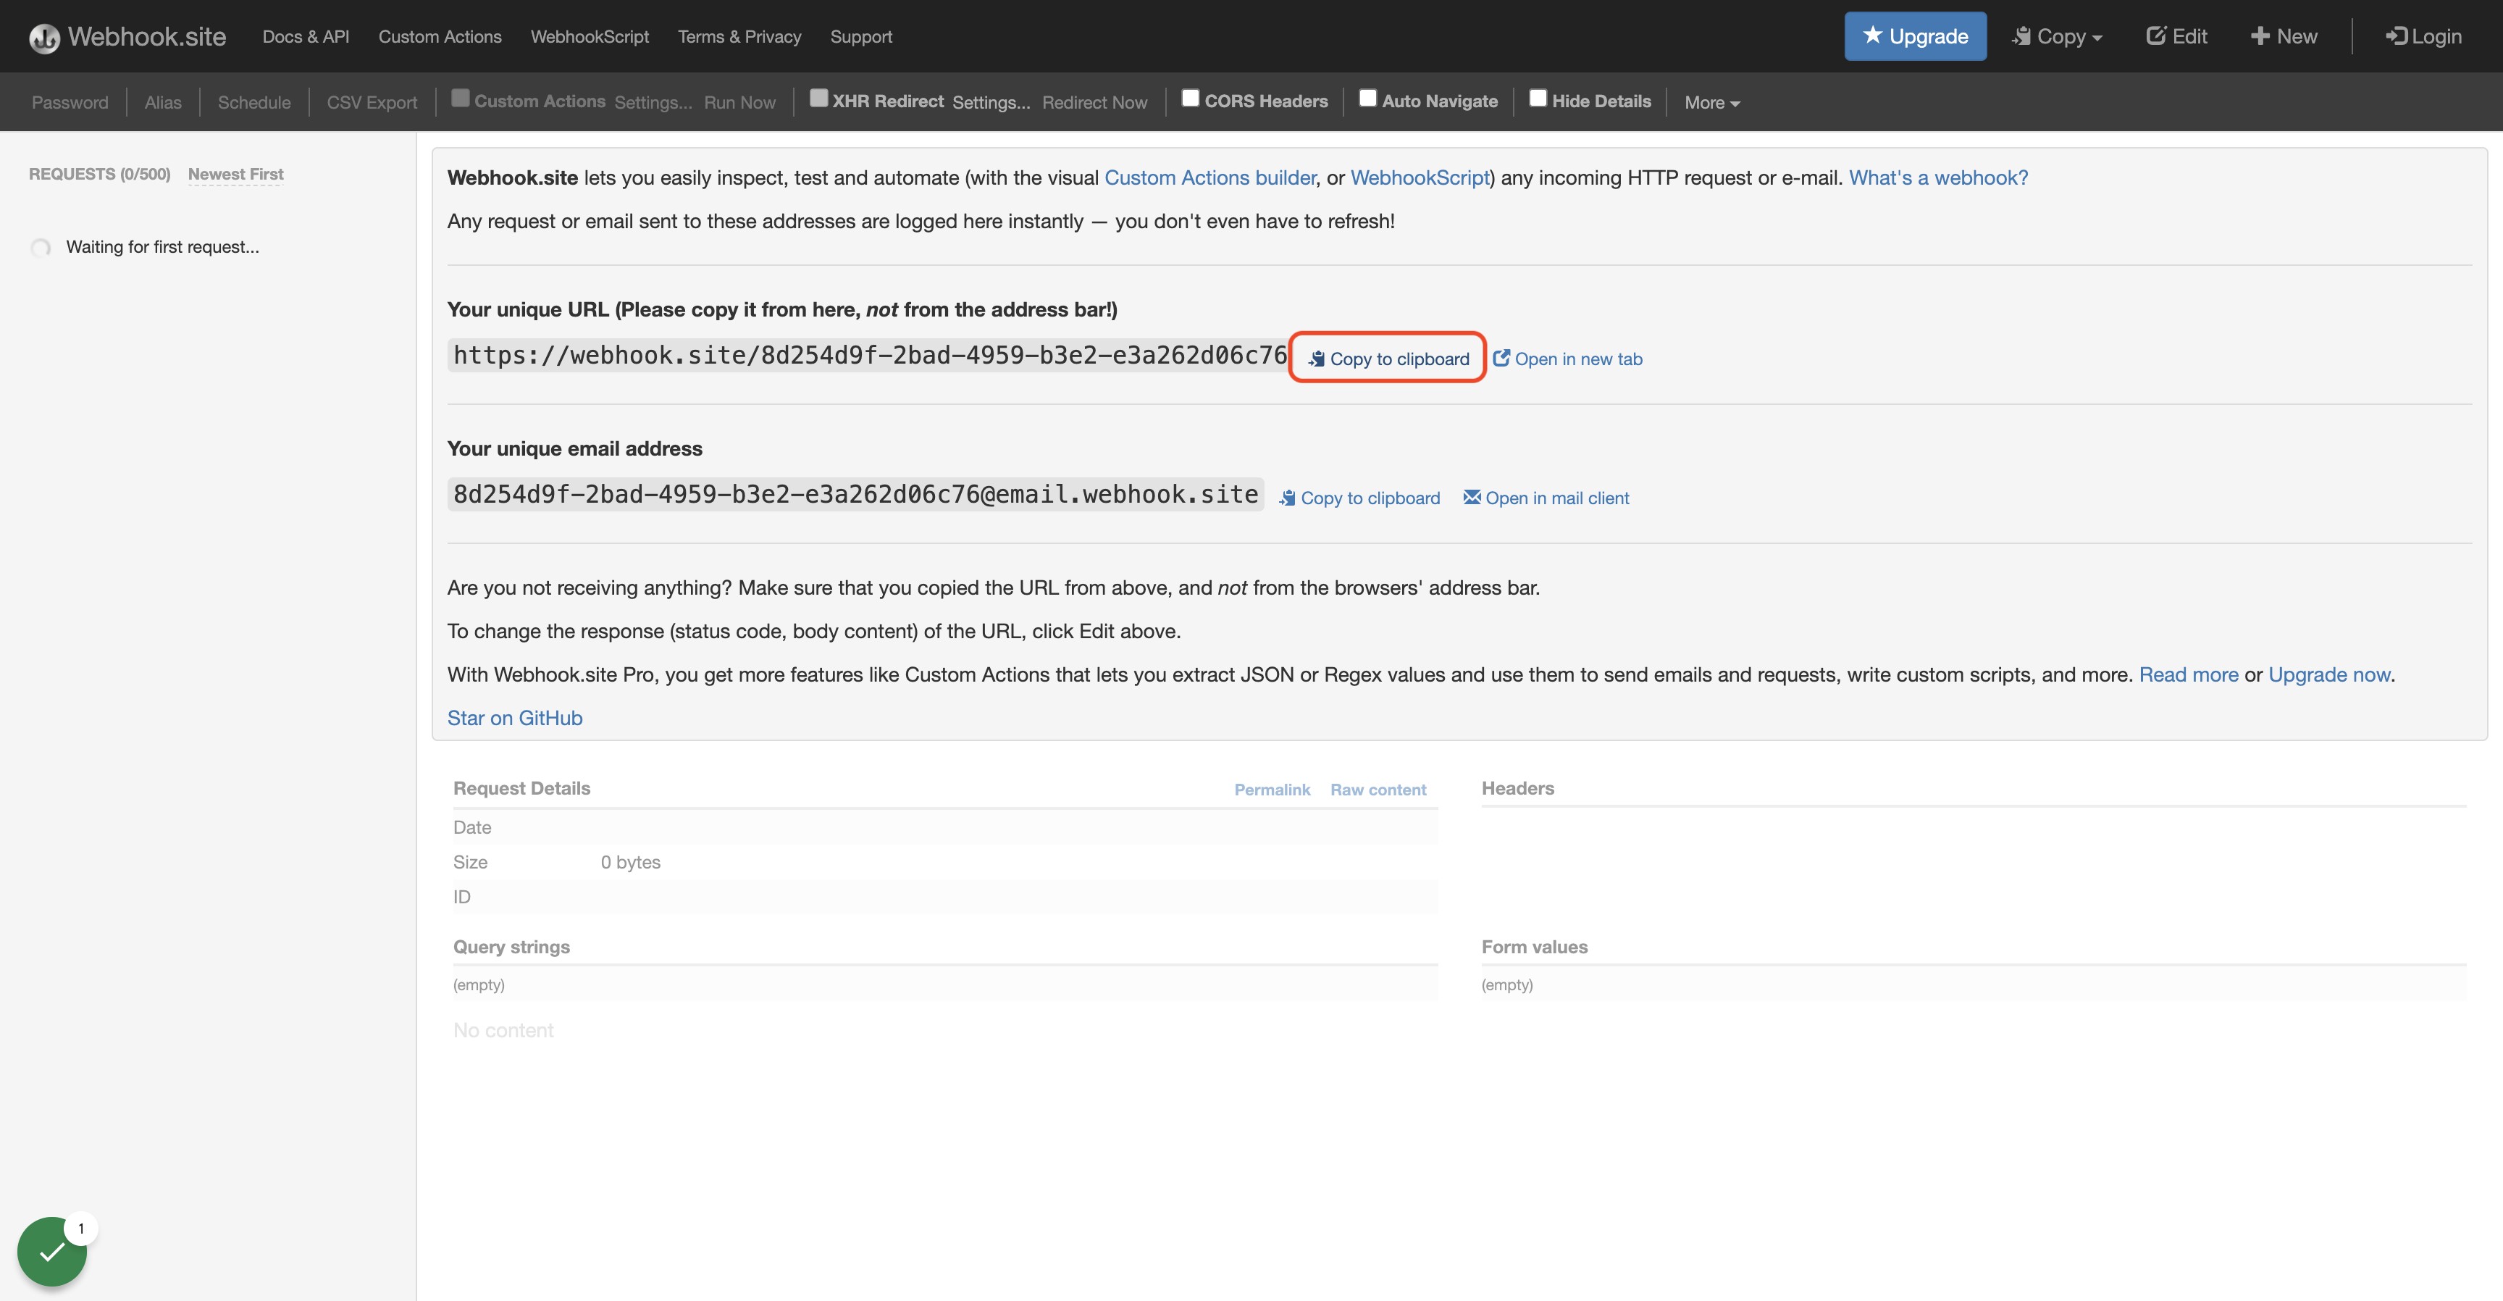The image size is (2503, 1301).
Task: Open the request Permalink
Action: coord(1272,789)
